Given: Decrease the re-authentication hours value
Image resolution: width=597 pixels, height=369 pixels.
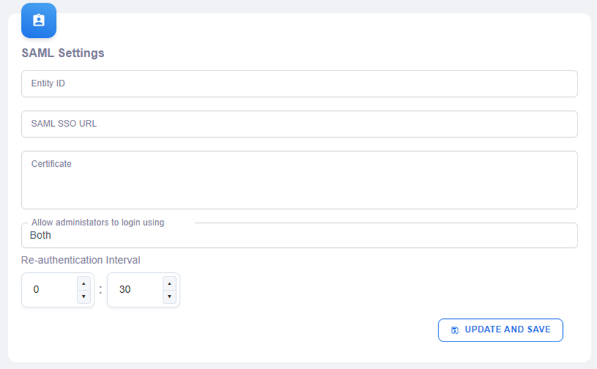Looking at the screenshot, I should point(84,297).
